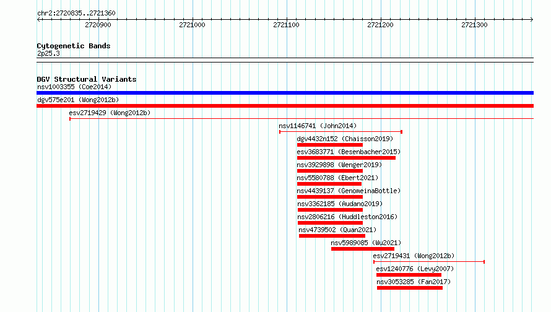Viewport: 551px width, 312px height.
Task: Click the esv2719429 (Wong2012b) label
Action: [110, 113]
